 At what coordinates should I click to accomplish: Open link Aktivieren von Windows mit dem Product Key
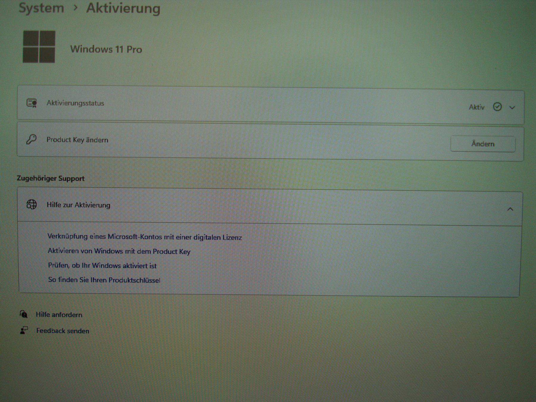(119, 251)
